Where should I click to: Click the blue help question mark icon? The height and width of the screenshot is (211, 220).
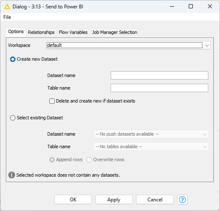pos(182,200)
